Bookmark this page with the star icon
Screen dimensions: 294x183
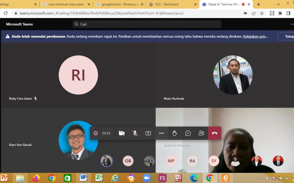point(262,13)
